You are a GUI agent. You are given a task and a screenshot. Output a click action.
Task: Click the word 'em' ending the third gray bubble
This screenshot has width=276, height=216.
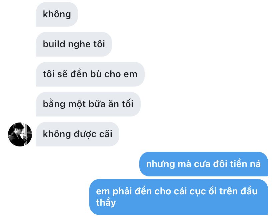tap(130, 74)
